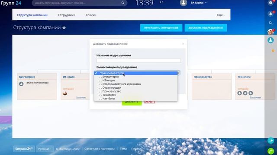Open ИТ-отдел department card title
This screenshot has width=277, height=155.
[x=68, y=77]
